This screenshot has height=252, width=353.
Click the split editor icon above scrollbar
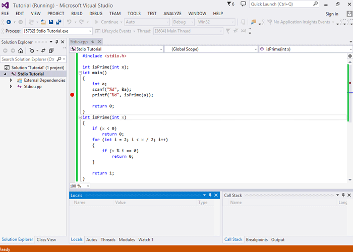pos(350,56)
